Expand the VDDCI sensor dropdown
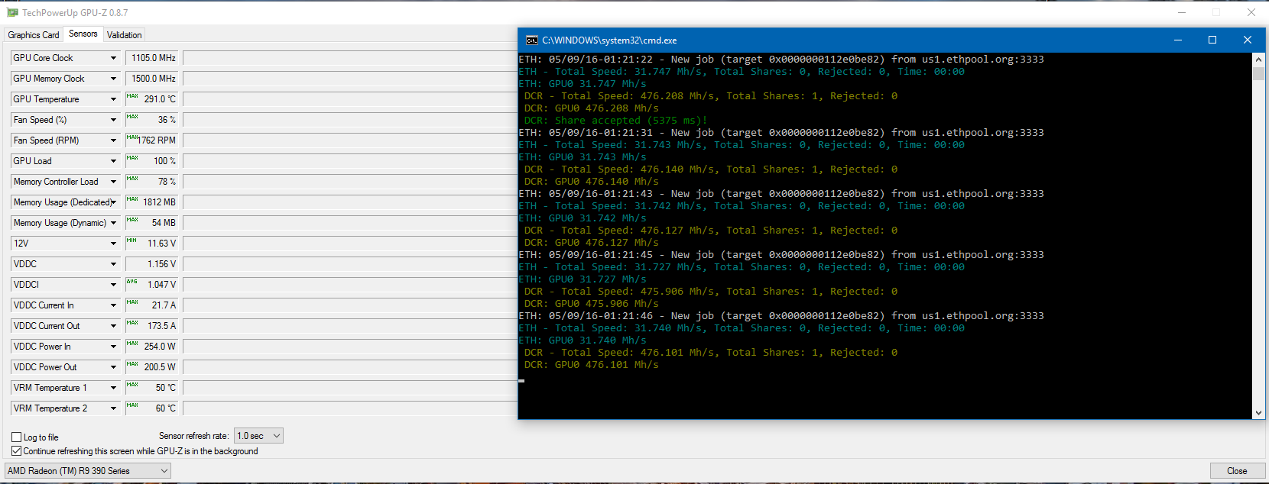The height and width of the screenshot is (484, 1269). pos(113,285)
